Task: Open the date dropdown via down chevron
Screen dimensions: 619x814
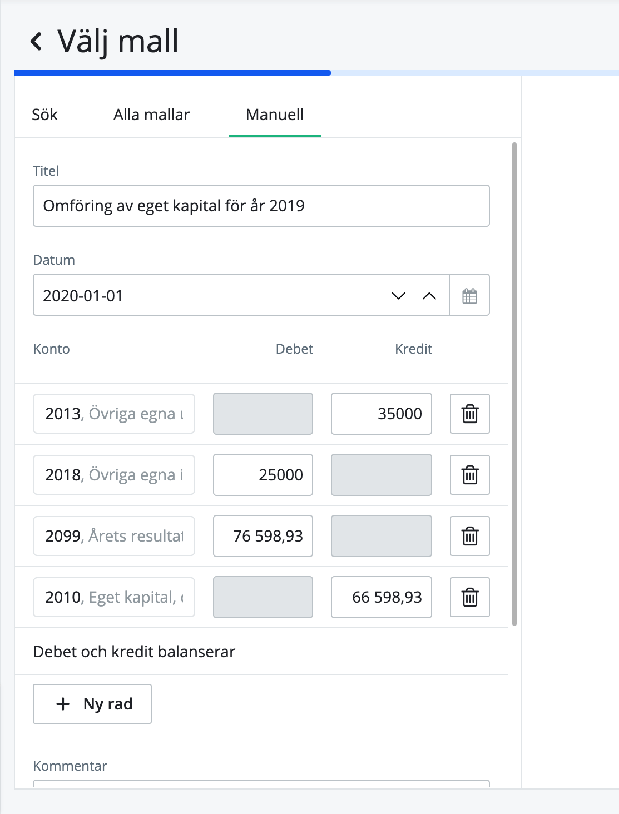Action: 397,296
